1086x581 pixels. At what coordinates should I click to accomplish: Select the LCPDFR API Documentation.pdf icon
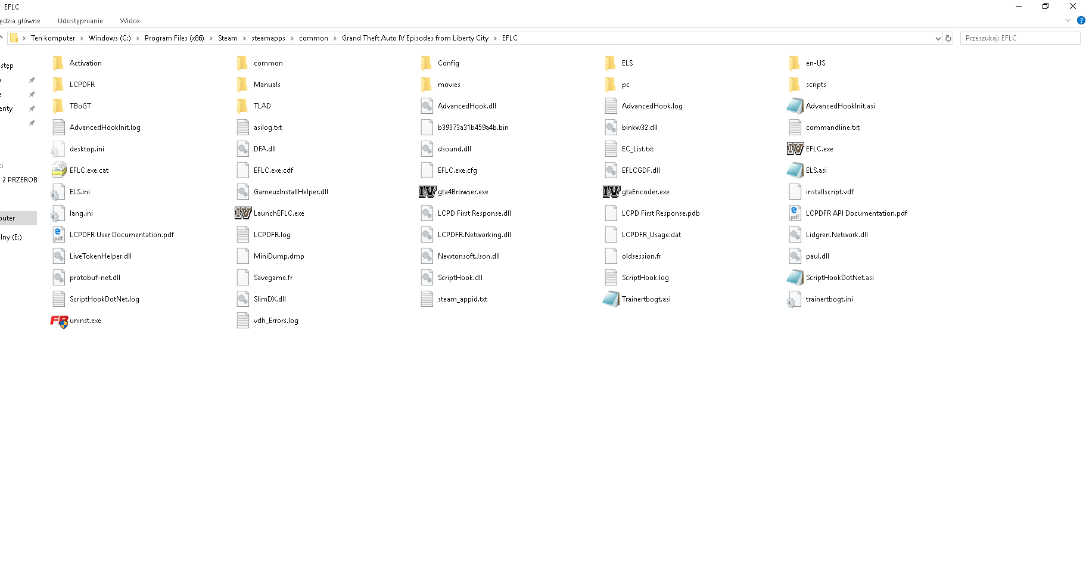coord(795,213)
